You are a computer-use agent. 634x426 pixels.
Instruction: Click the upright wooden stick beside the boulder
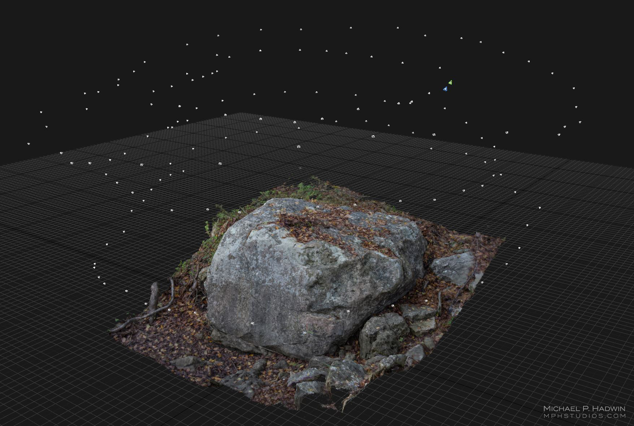click(x=154, y=301)
